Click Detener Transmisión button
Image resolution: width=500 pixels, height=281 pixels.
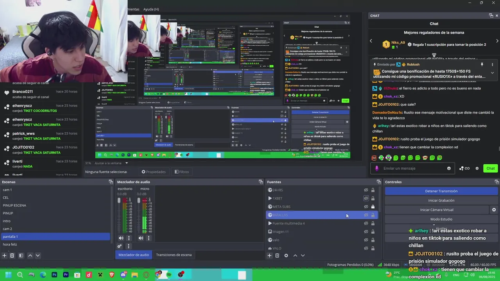[x=441, y=191]
